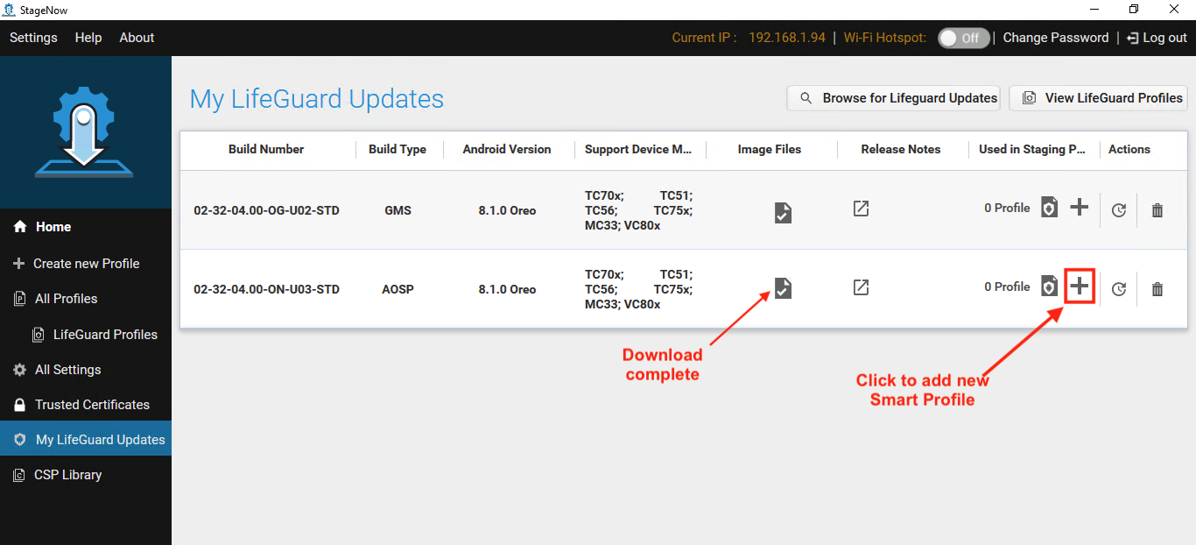Log out of StageNow
Viewport: 1196px width, 545px height.
[x=1157, y=38]
